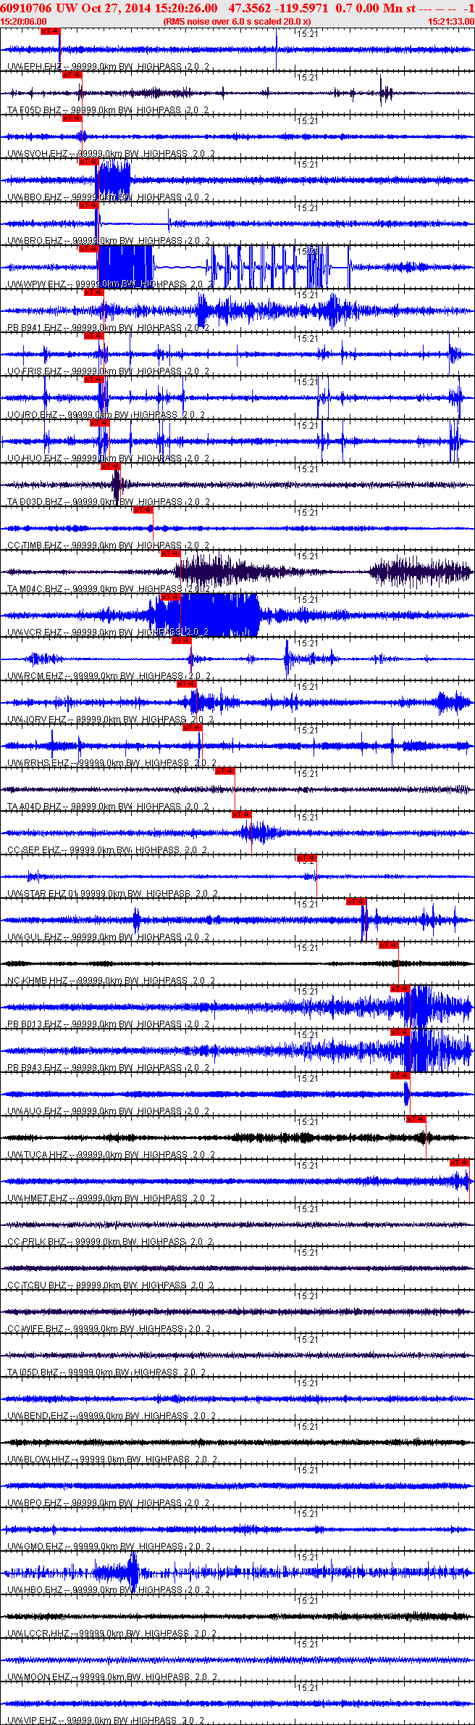Select the PB B941 EHZ station label

34,328
